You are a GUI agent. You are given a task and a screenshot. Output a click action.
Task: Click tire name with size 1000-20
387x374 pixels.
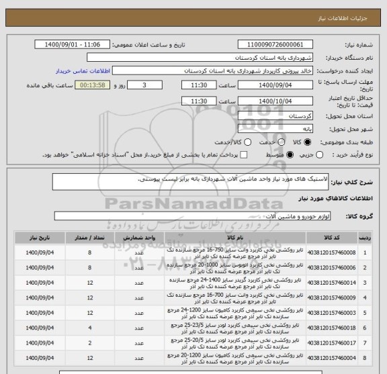(x=235, y=268)
